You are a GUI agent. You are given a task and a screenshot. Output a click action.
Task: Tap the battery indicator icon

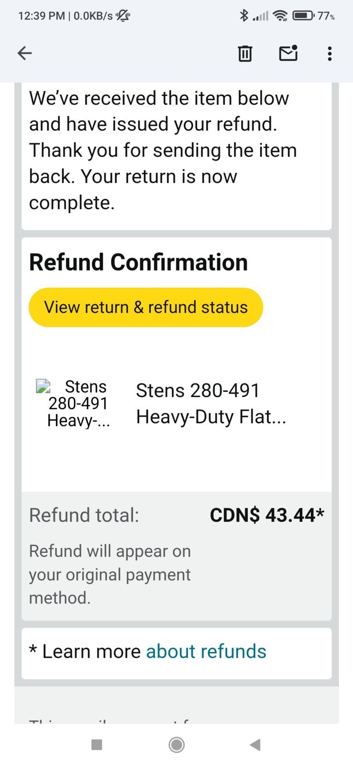303,16
